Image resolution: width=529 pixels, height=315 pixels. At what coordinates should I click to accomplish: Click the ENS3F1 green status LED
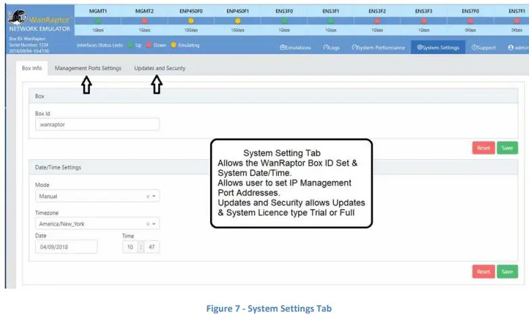pos(330,21)
